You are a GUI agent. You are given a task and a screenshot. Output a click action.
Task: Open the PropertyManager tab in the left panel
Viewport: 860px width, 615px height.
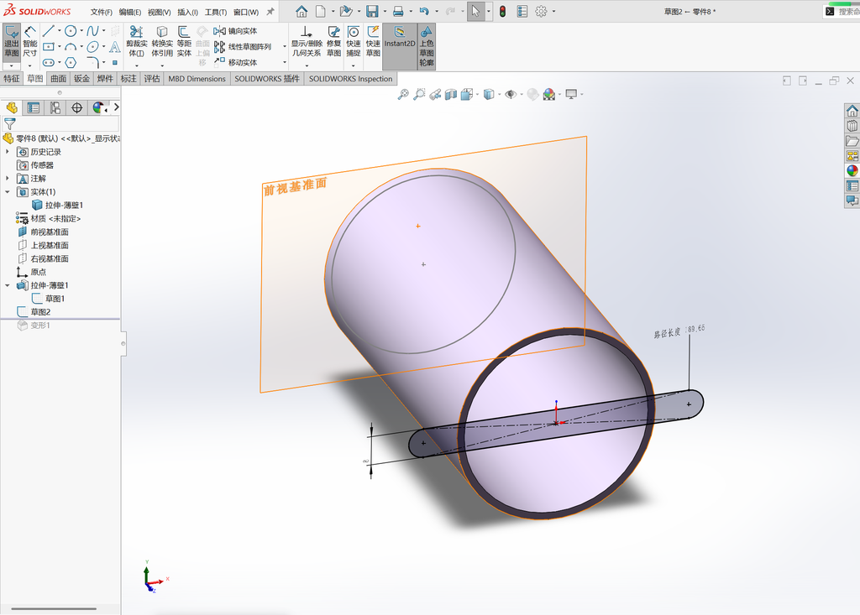(34, 108)
